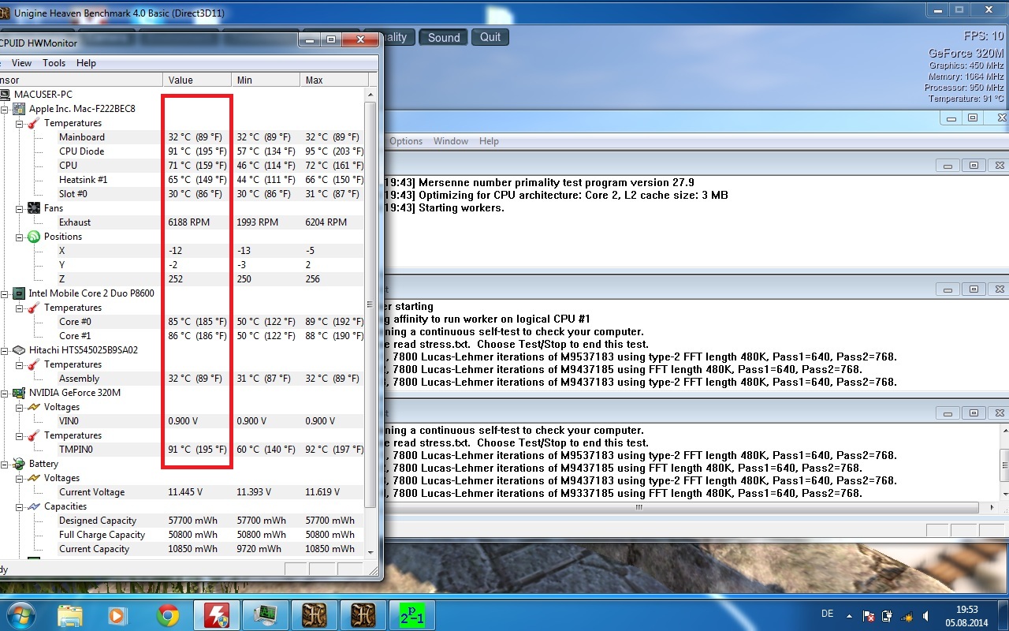The image size is (1009, 631).
Task: Click the DE language indicator
Action: 827,614
